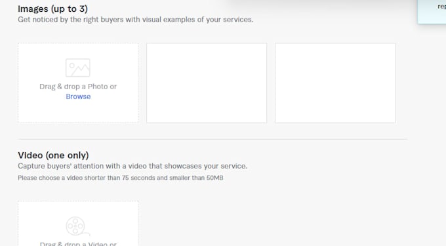446x246 pixels.
Task: Select the first photo drop zone box
Action: [x=78, y=83]
